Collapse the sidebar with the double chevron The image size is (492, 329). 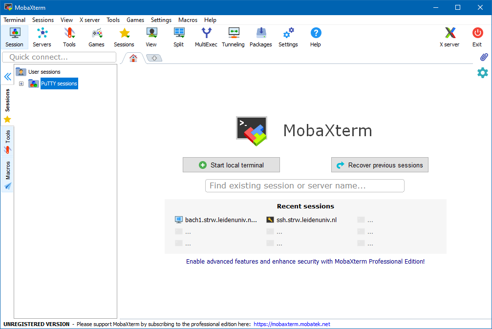coord(7,77)
